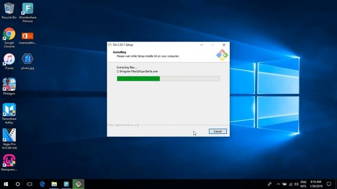Click the ENG INTL language indicator
337x189 pixels.
click(x=303, y=184)
